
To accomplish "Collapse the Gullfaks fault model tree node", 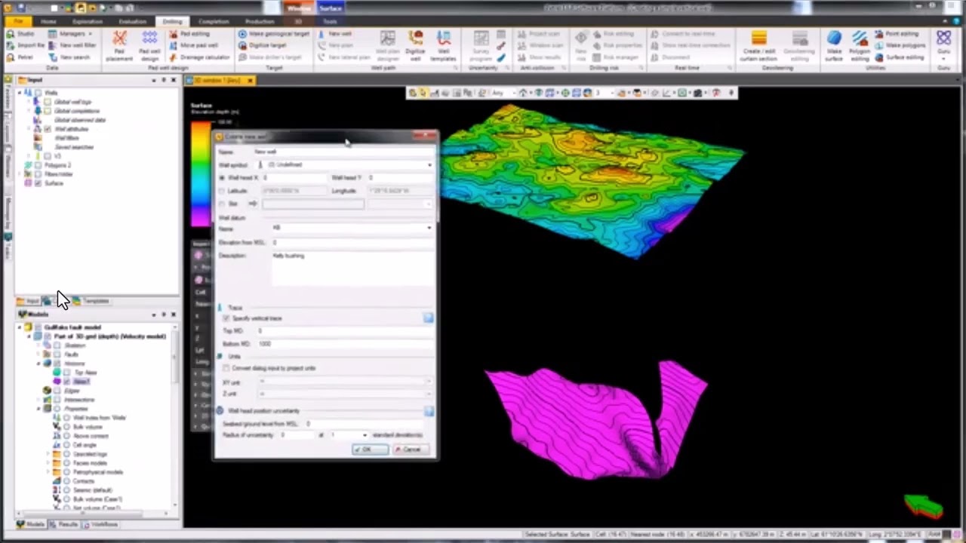I will click(x=20, y=327).
